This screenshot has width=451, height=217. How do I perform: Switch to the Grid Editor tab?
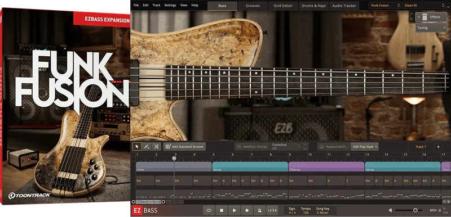pyautogui.click(x=284, y=6)
